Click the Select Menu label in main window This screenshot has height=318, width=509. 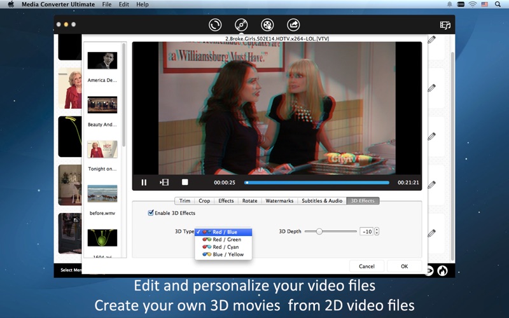[71, 270]
